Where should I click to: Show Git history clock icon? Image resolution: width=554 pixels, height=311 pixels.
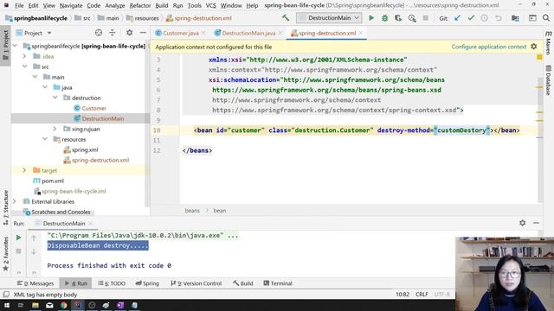click(x=485, y=18)
